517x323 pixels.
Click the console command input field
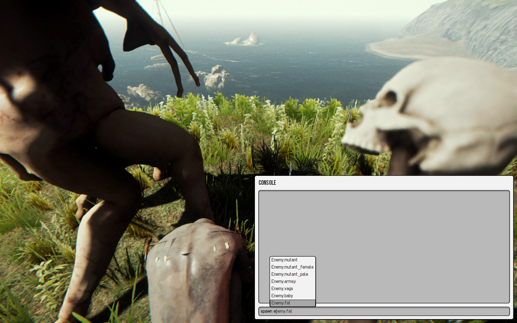tap(383, 311)
